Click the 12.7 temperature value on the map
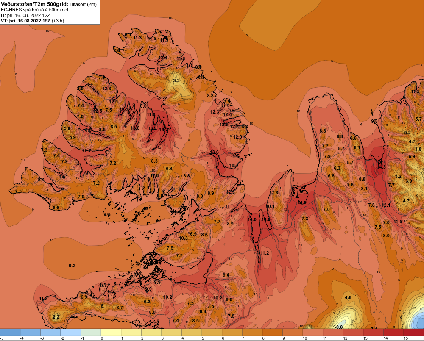This screenshot has height=341, width=424. (86, 151)
